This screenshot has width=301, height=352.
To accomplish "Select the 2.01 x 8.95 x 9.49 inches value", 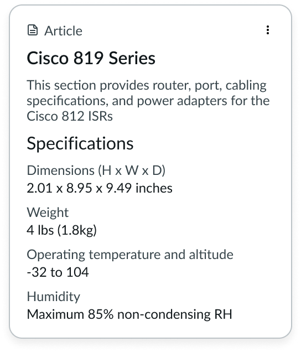I will [x=100, y=188].
